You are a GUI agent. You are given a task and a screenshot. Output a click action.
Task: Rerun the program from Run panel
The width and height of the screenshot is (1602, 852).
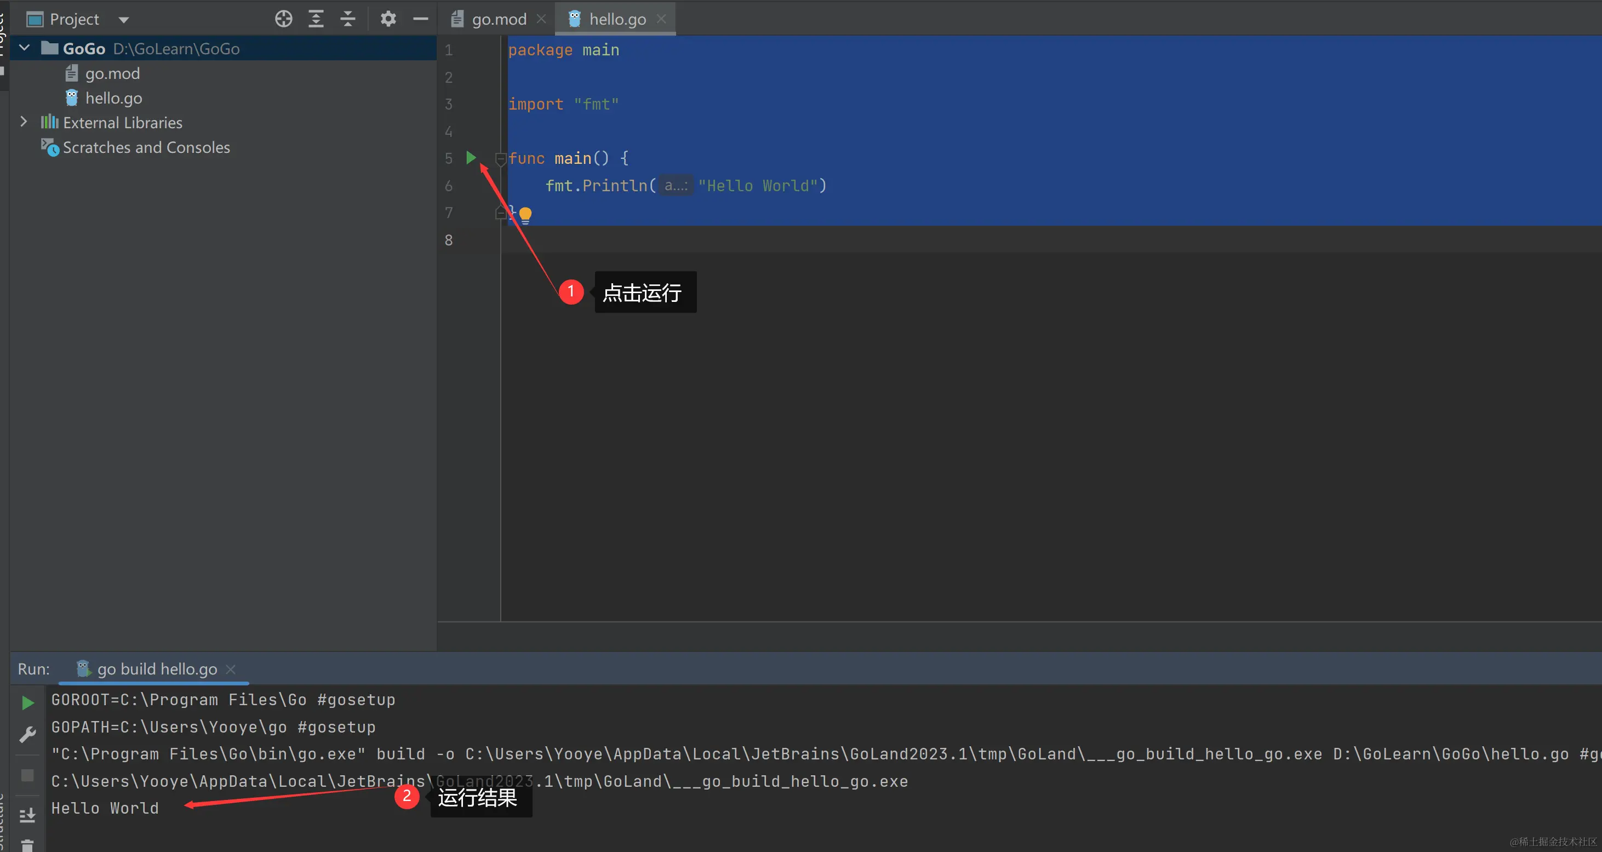tap(27, 703)
